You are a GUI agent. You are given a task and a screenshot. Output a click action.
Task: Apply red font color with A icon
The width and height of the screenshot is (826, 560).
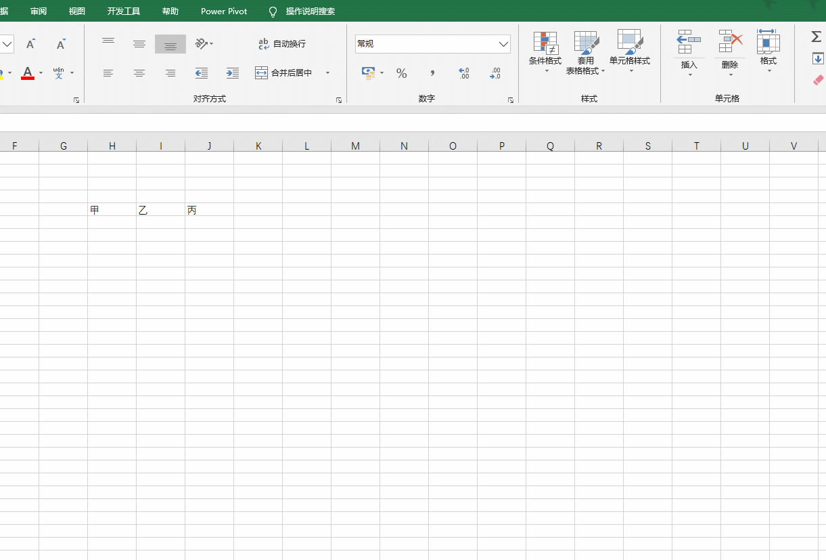(x=28, y=72)
